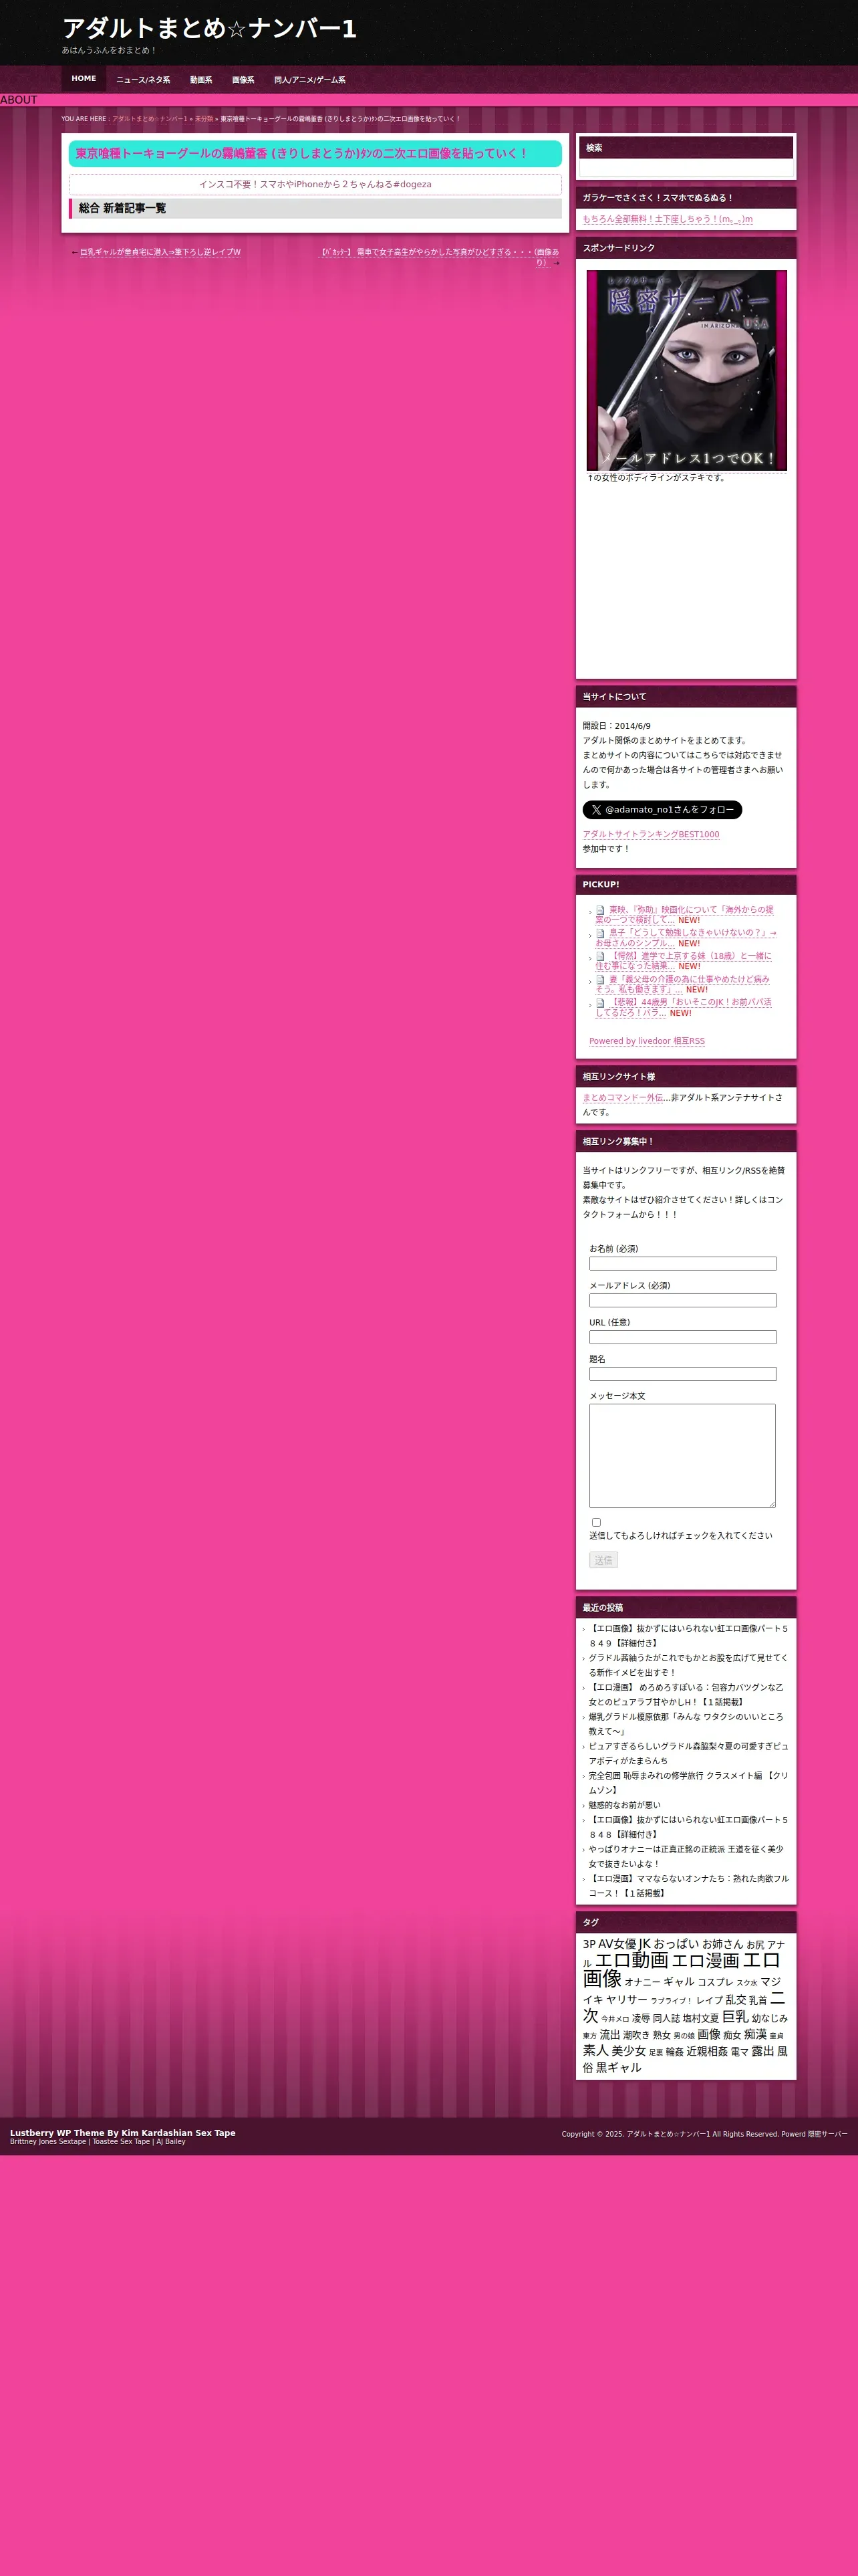
Task: Check the send confirmation checkbox
Action: click(x=596, y=1522)
